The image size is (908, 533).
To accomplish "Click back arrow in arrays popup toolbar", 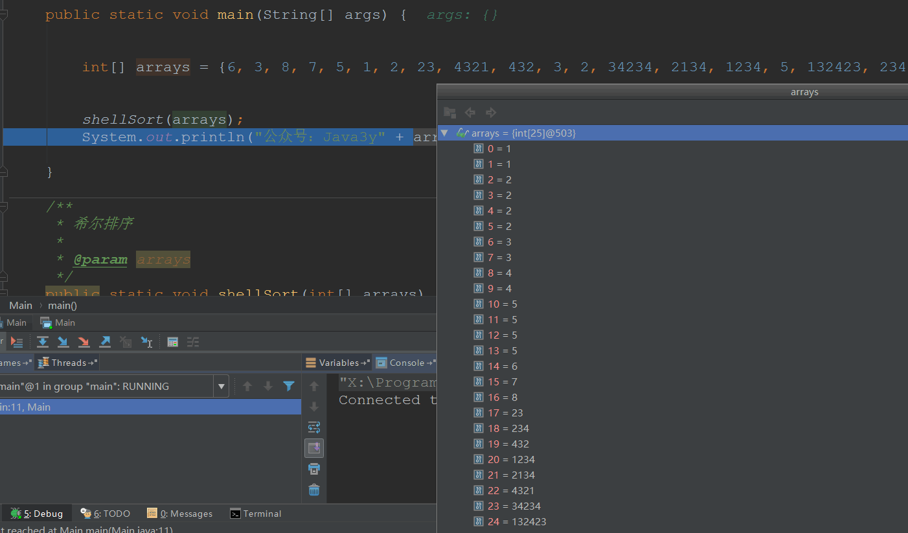I will tap(470, 113).
